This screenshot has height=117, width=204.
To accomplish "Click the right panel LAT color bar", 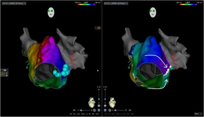I will [188, 5].
